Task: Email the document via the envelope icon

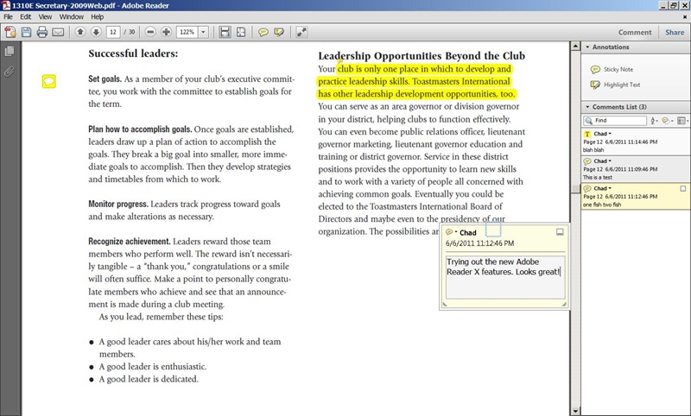Action: (58, 32)
